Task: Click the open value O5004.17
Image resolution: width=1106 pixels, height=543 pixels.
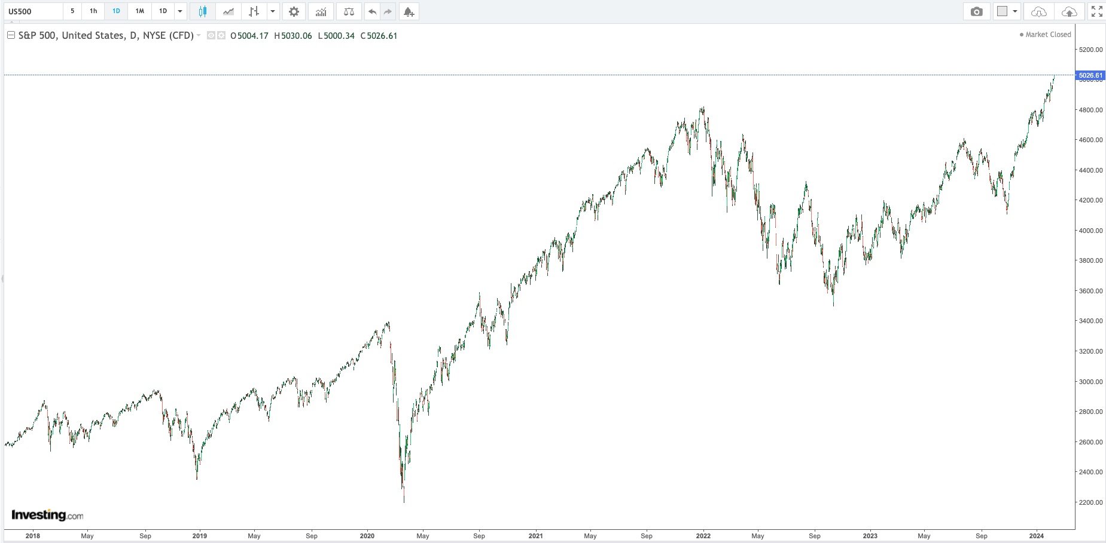Action: [249, 36]
